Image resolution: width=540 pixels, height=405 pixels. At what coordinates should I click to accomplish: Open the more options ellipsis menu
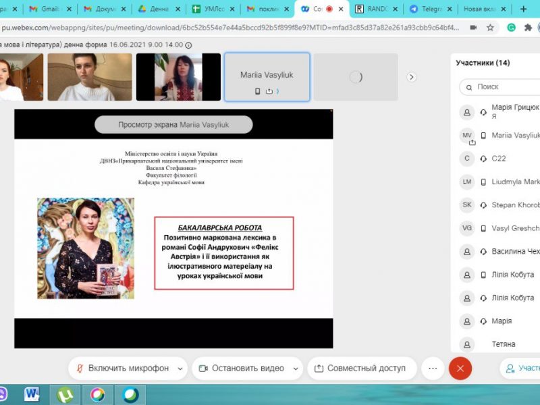click(x=433, y=369)
